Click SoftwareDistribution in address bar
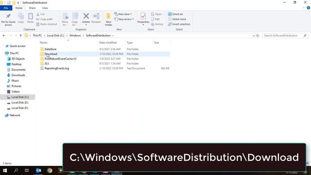 (x=98, y=35)
